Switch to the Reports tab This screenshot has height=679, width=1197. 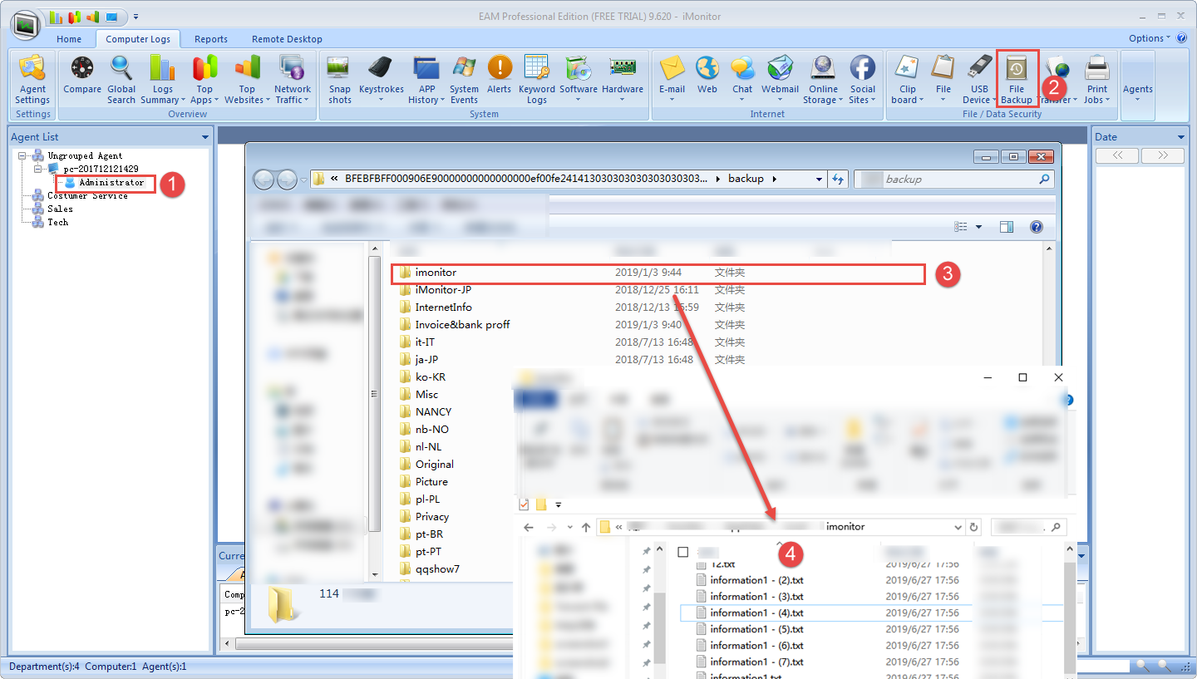tap(211, 39)
